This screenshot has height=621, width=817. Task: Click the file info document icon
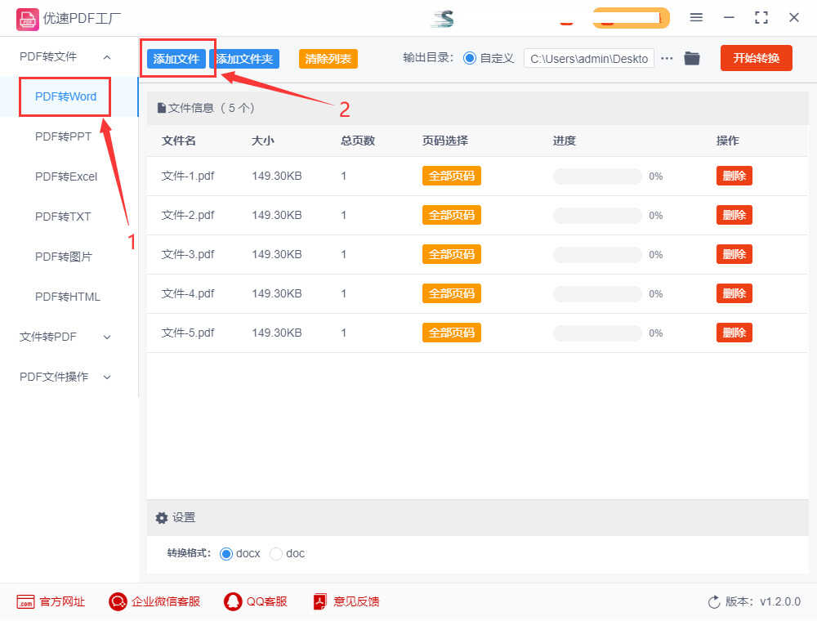[162, 108]
